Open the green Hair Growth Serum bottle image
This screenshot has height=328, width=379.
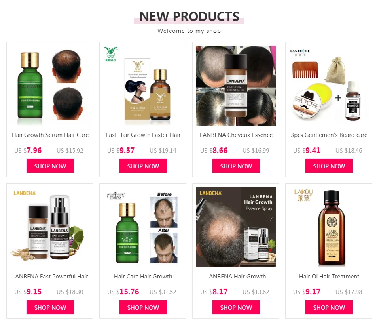point(50,86)
